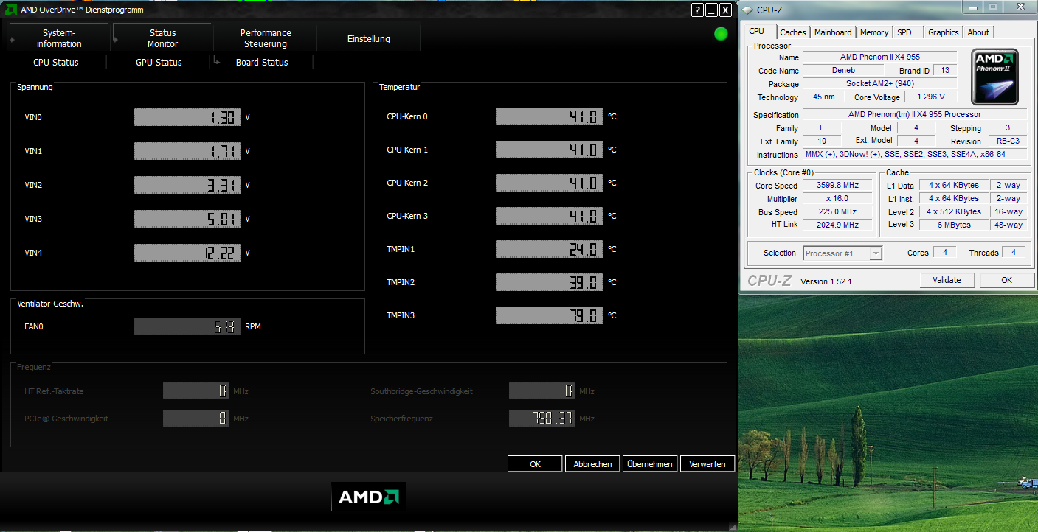The height and width of the screenshot is (532, 1038).
Task: Click the CPU-Z title bar icon
Action: tap(747, 10)
